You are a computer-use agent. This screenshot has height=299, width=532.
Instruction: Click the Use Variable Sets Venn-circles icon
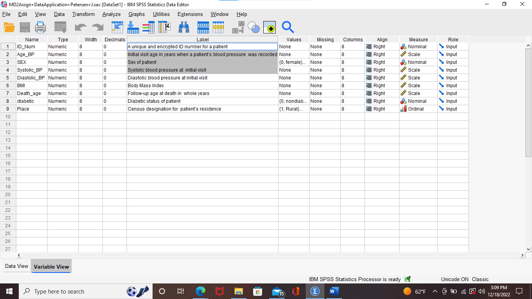(254, 27)
